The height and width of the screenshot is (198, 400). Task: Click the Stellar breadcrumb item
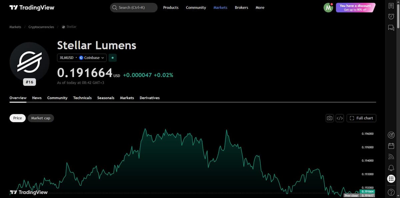(x=69, y=27)
